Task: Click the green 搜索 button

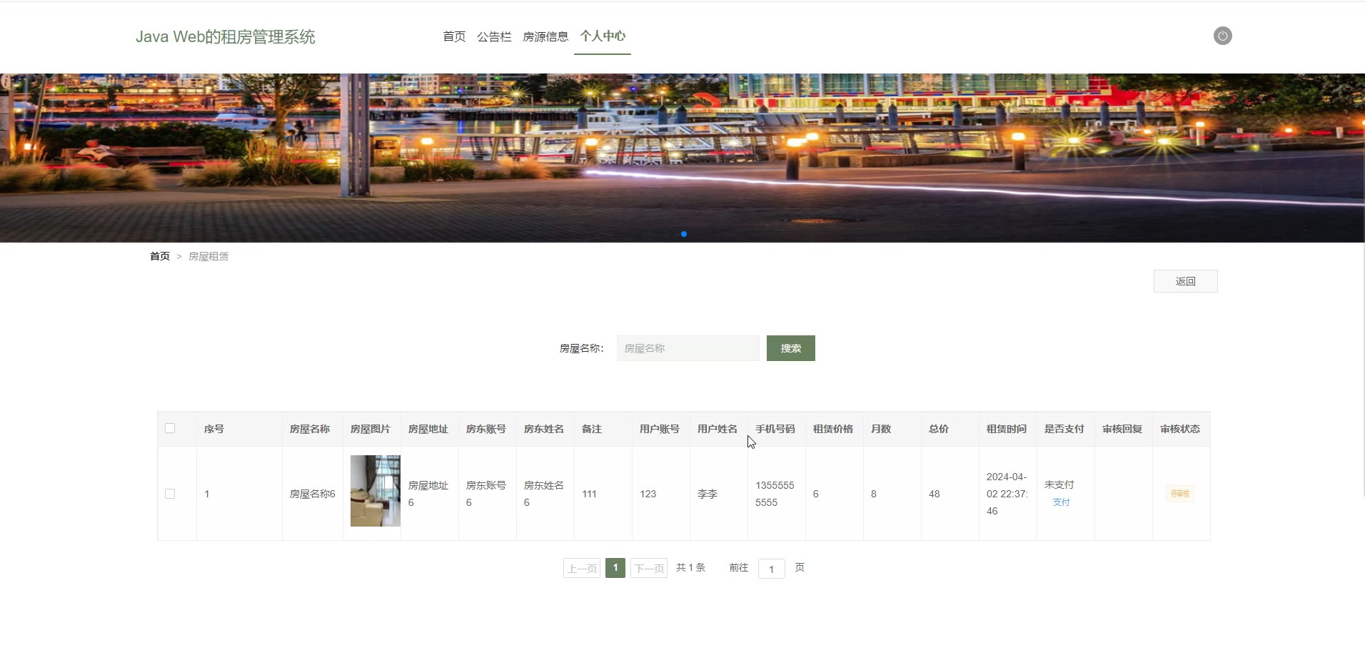Action: coord(790,348)
